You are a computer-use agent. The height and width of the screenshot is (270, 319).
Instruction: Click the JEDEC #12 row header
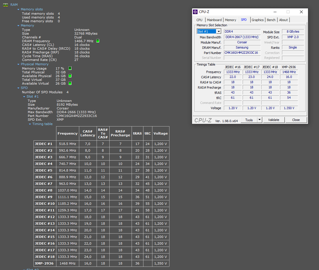pos(45,217)
